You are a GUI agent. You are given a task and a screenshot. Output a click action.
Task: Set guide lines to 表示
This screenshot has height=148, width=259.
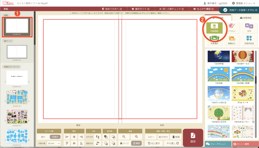coord(43,137)
